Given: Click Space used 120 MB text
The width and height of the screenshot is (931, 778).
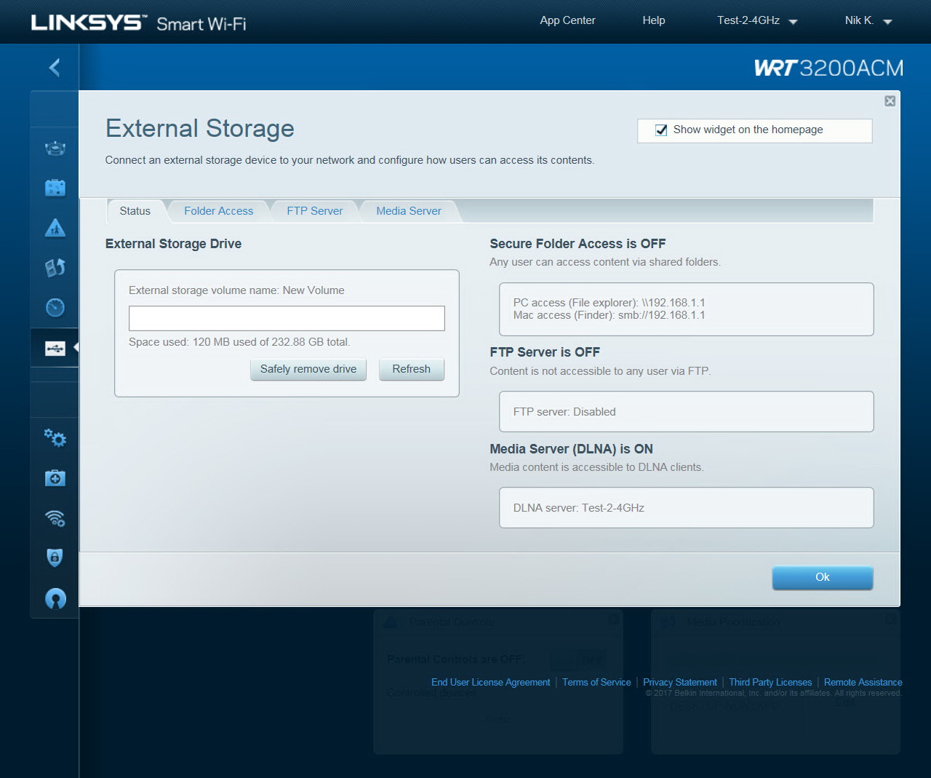Looking at the screenshot, I should tap(239, 342).
